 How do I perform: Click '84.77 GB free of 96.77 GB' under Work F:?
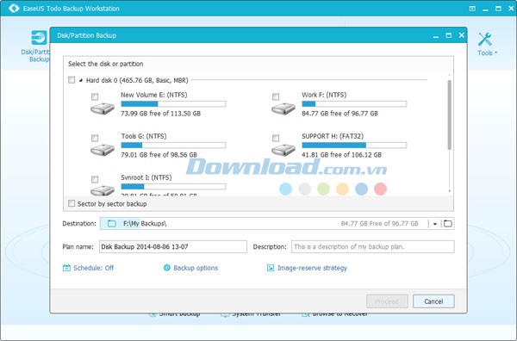tap(340, 114)
